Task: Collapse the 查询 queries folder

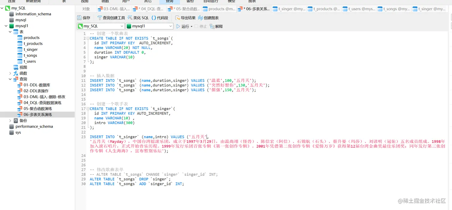Action: click(x=10, y=79)
